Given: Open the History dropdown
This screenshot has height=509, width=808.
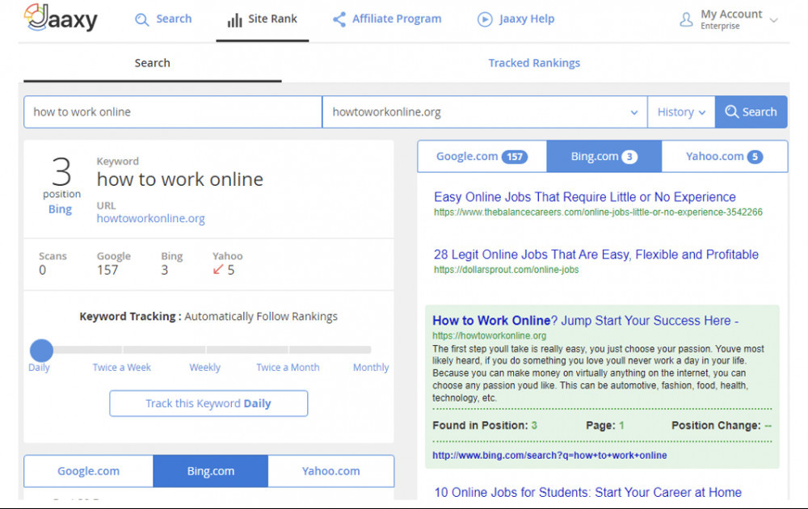Looking at the screenshot, I should click(681, 111).
